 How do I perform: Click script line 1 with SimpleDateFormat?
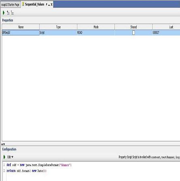(39, 165)
